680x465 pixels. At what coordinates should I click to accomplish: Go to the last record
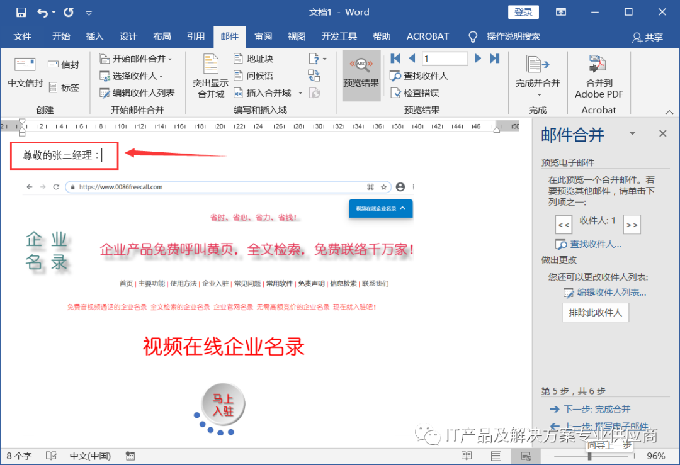494,58
